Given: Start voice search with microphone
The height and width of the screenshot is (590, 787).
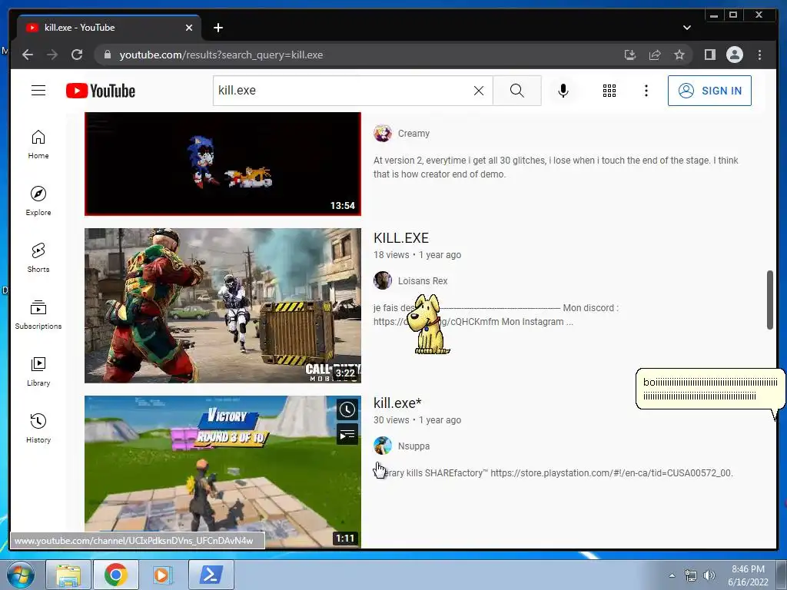Looking at the screenshot, I should pos(563,91).
